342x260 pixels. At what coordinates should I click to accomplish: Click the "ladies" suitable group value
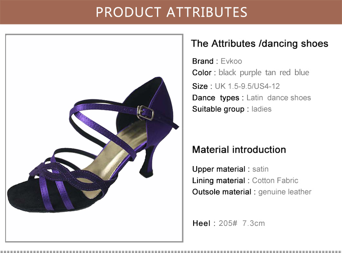pyautogui.click(x=261, y=109)
